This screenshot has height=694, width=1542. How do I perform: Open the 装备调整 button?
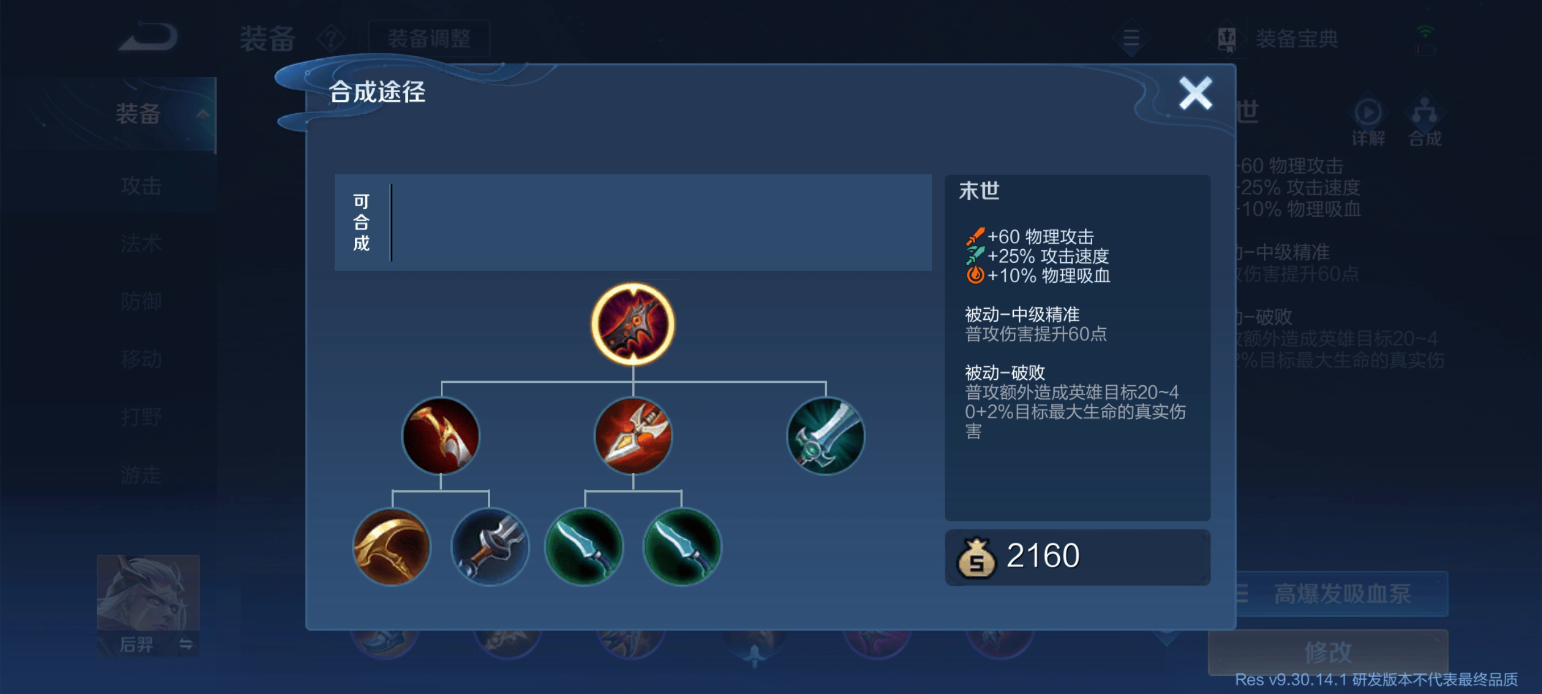point(429,39)
